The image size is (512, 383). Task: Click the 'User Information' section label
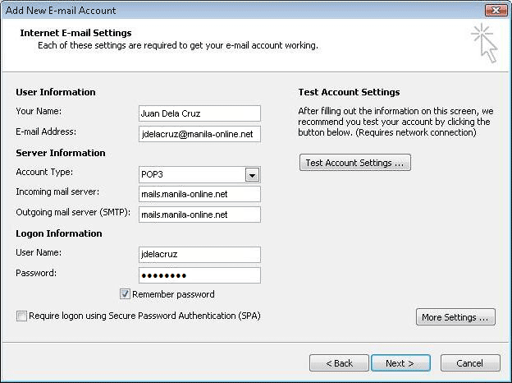click(56, 92)
